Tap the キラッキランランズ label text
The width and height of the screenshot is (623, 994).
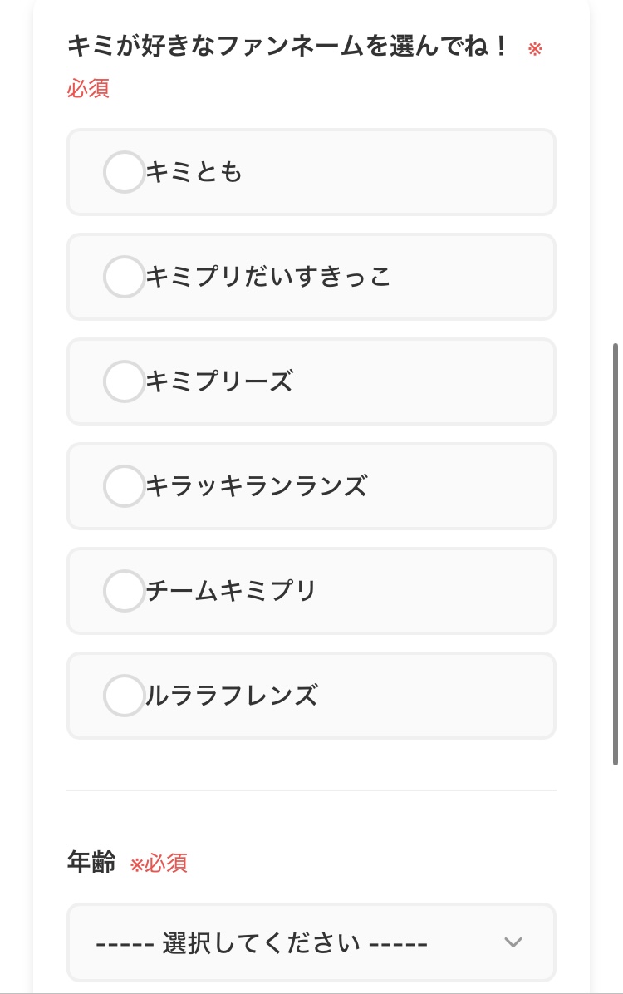256,486
